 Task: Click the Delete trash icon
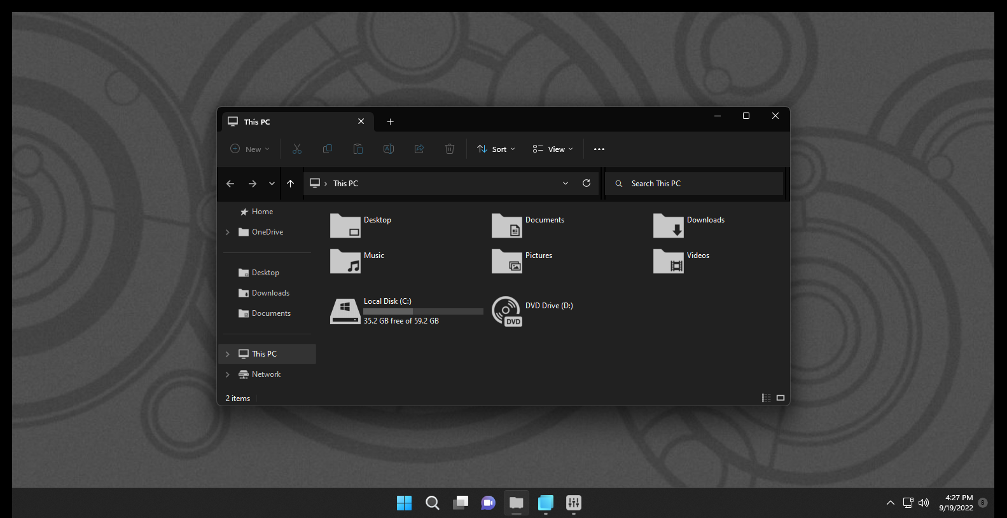(450, 149)
